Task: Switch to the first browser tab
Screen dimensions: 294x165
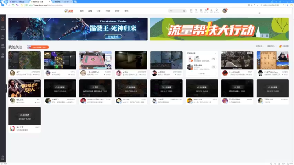Action: tap(18, 2)
